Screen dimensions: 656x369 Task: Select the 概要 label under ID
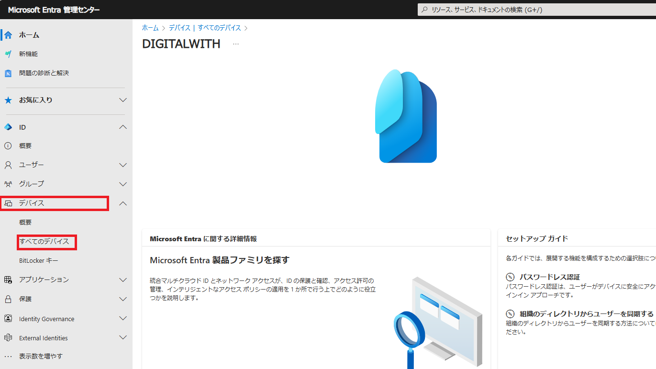[25, 146]
